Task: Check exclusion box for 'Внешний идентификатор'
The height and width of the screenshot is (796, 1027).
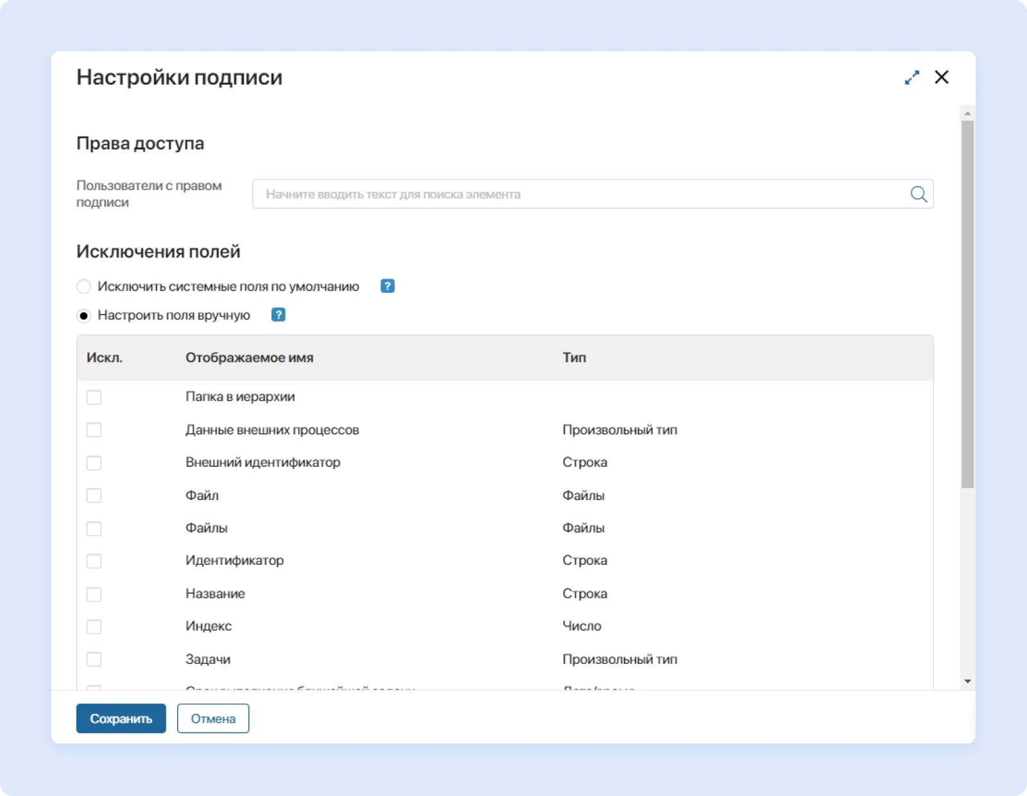Action: pos(94,462)
